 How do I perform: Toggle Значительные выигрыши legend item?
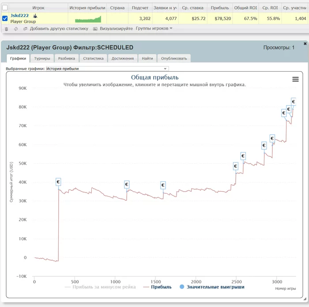tap(212, 287)
